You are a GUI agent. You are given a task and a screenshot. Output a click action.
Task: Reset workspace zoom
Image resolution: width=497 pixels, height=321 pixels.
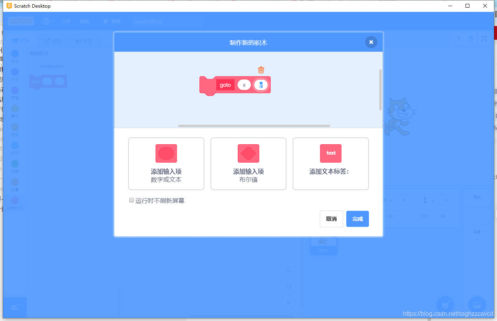288,303
